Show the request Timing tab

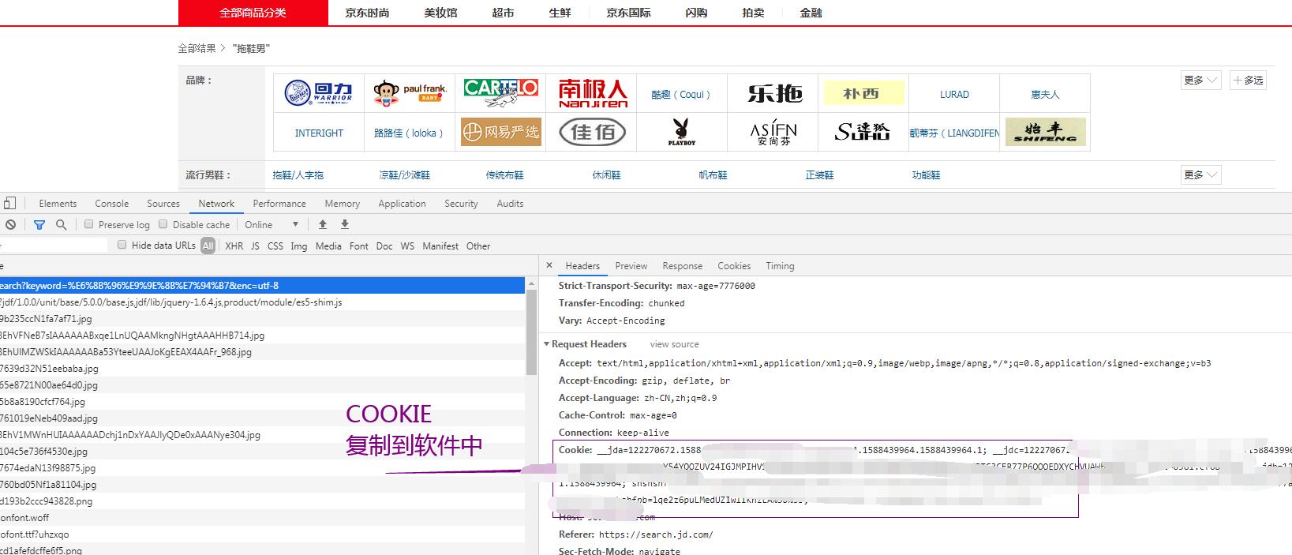780,266
